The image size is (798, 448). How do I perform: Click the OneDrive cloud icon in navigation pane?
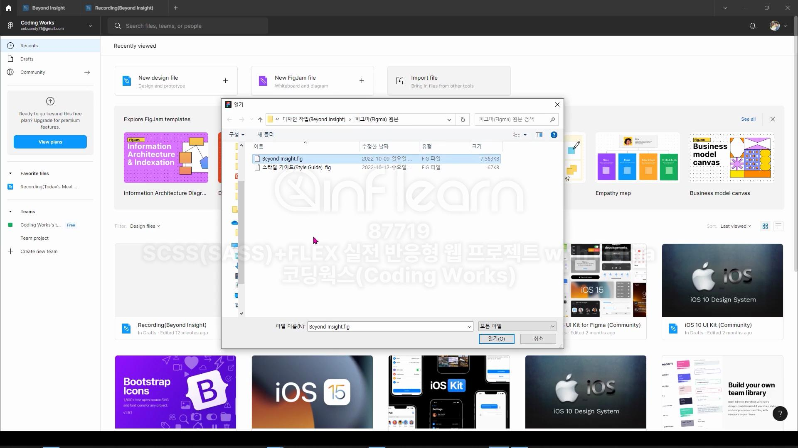click(x=235, y=223)
